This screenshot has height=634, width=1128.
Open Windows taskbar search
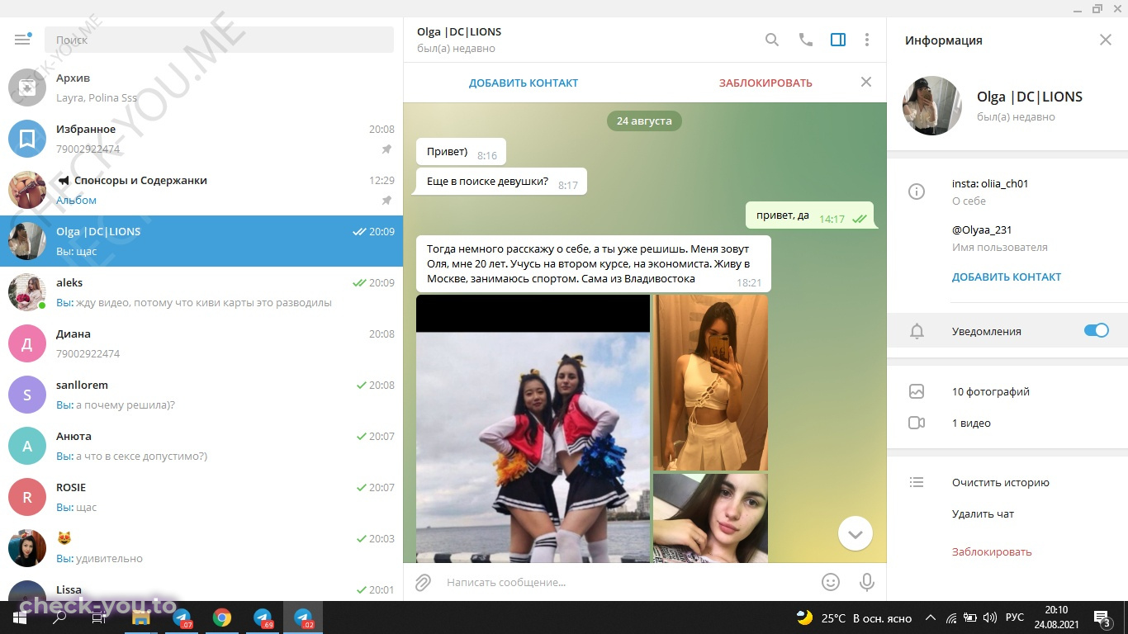59,617
